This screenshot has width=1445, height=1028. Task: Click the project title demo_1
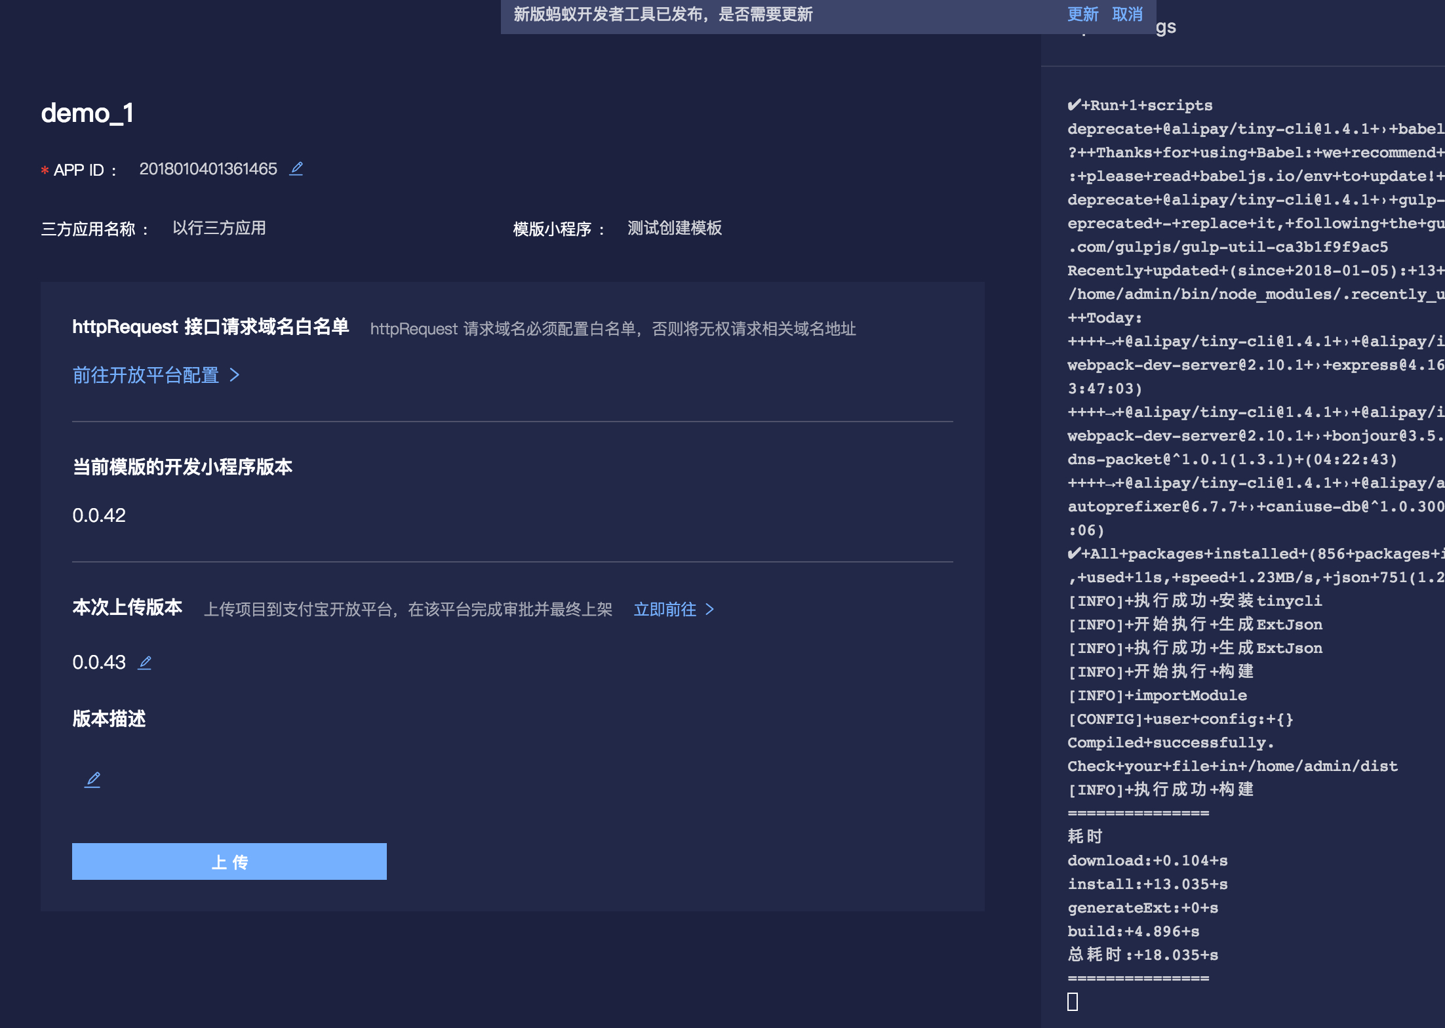87,113
